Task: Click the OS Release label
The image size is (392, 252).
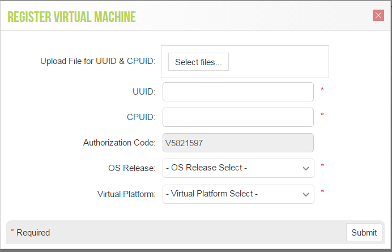Action: [x=131, y=168]
